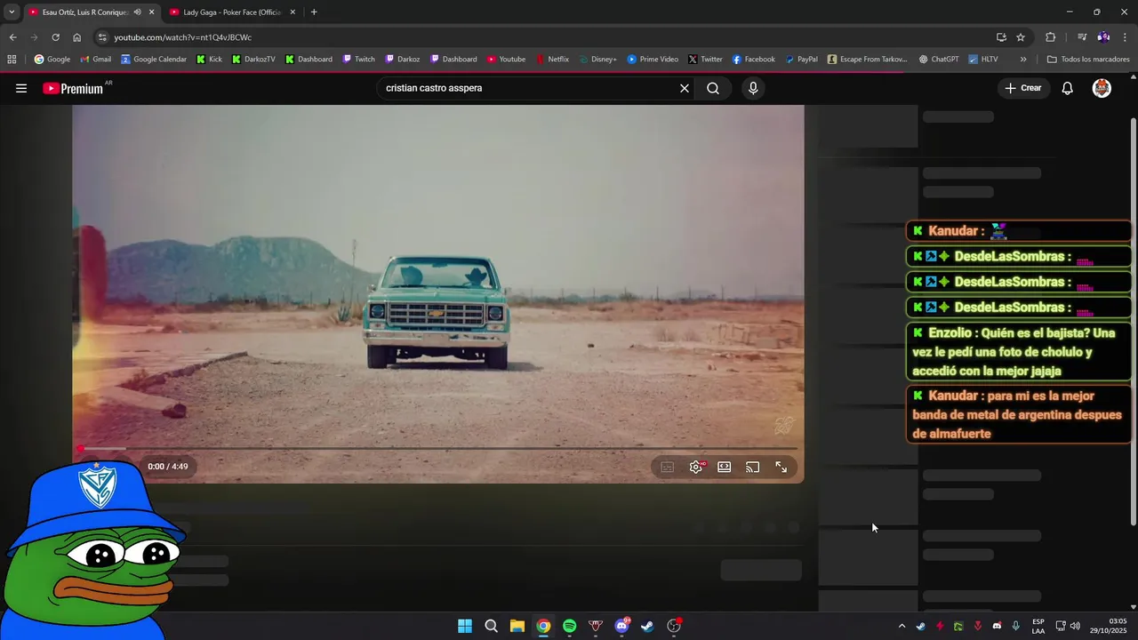The height and width of the screenshot is (640, 1138).
Task: Open the clock showing 03:05
Action: 1109,626
